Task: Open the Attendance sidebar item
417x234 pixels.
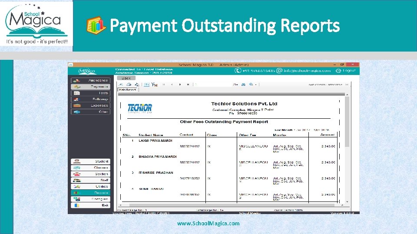Action: pos(90,81)
